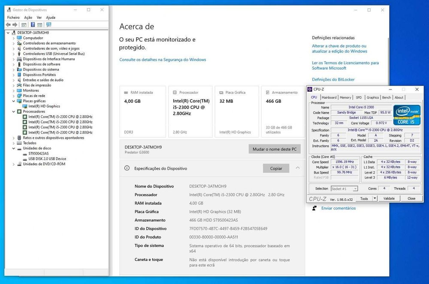This screenshot has height=284, width=429.
Task: Click Mudar o nome deste PC button
Action: pos(275,149)
